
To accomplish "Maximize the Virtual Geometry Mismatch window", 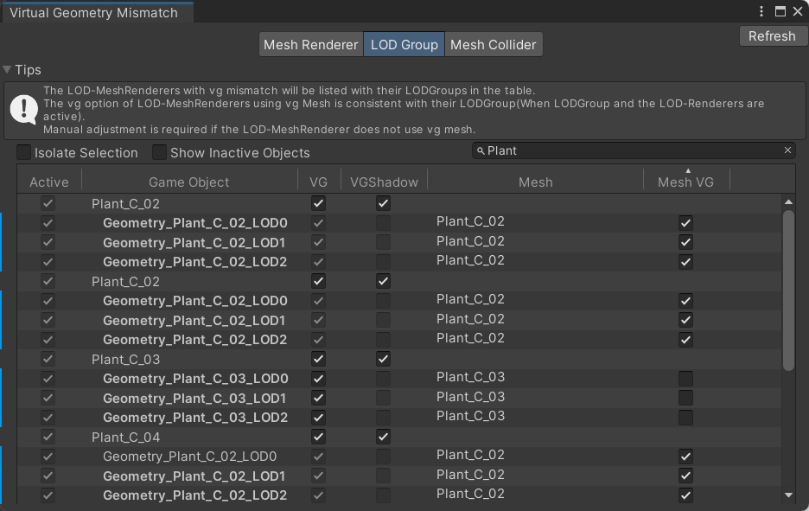I will click(780, 12).
